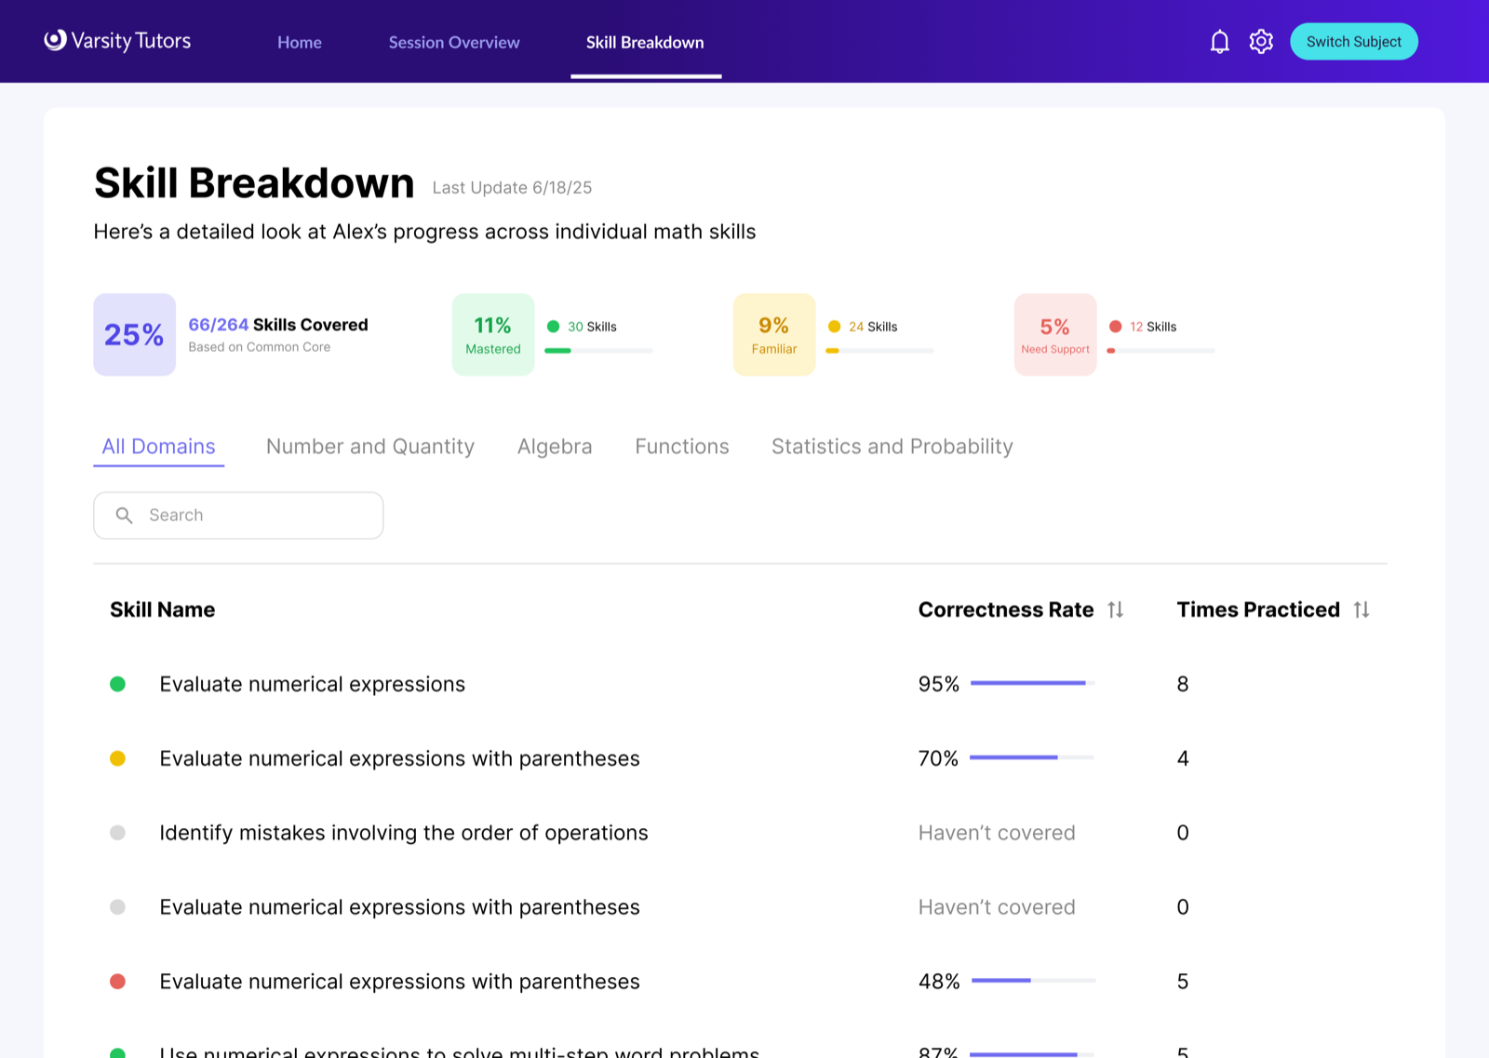Click the Familiar skills progress bar
Image resolution: width=1489 pixels, height=1058 pixels.
click(x=879, y=351)
